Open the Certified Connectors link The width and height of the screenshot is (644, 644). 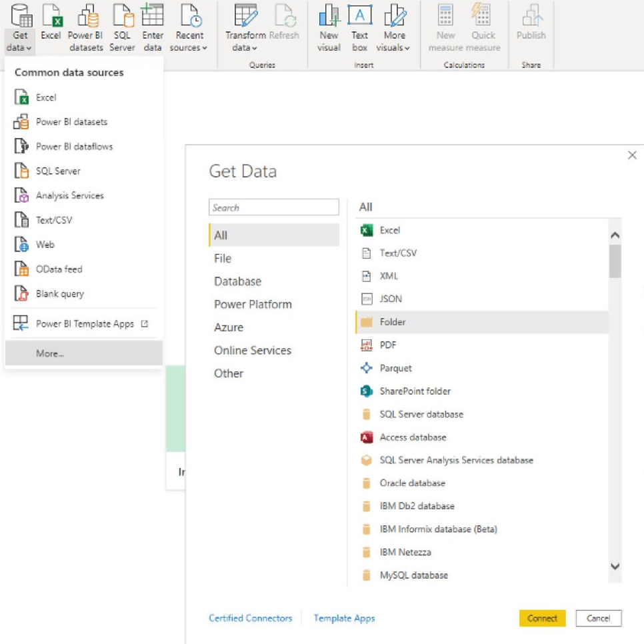(x=250, y=618)
